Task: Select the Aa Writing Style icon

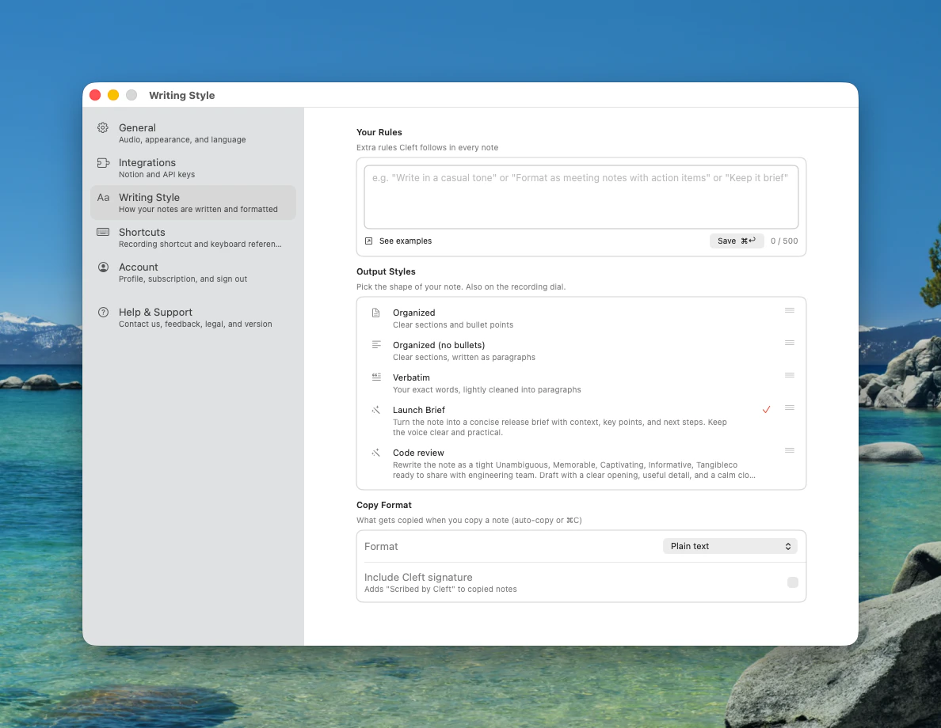Action: 103,197
